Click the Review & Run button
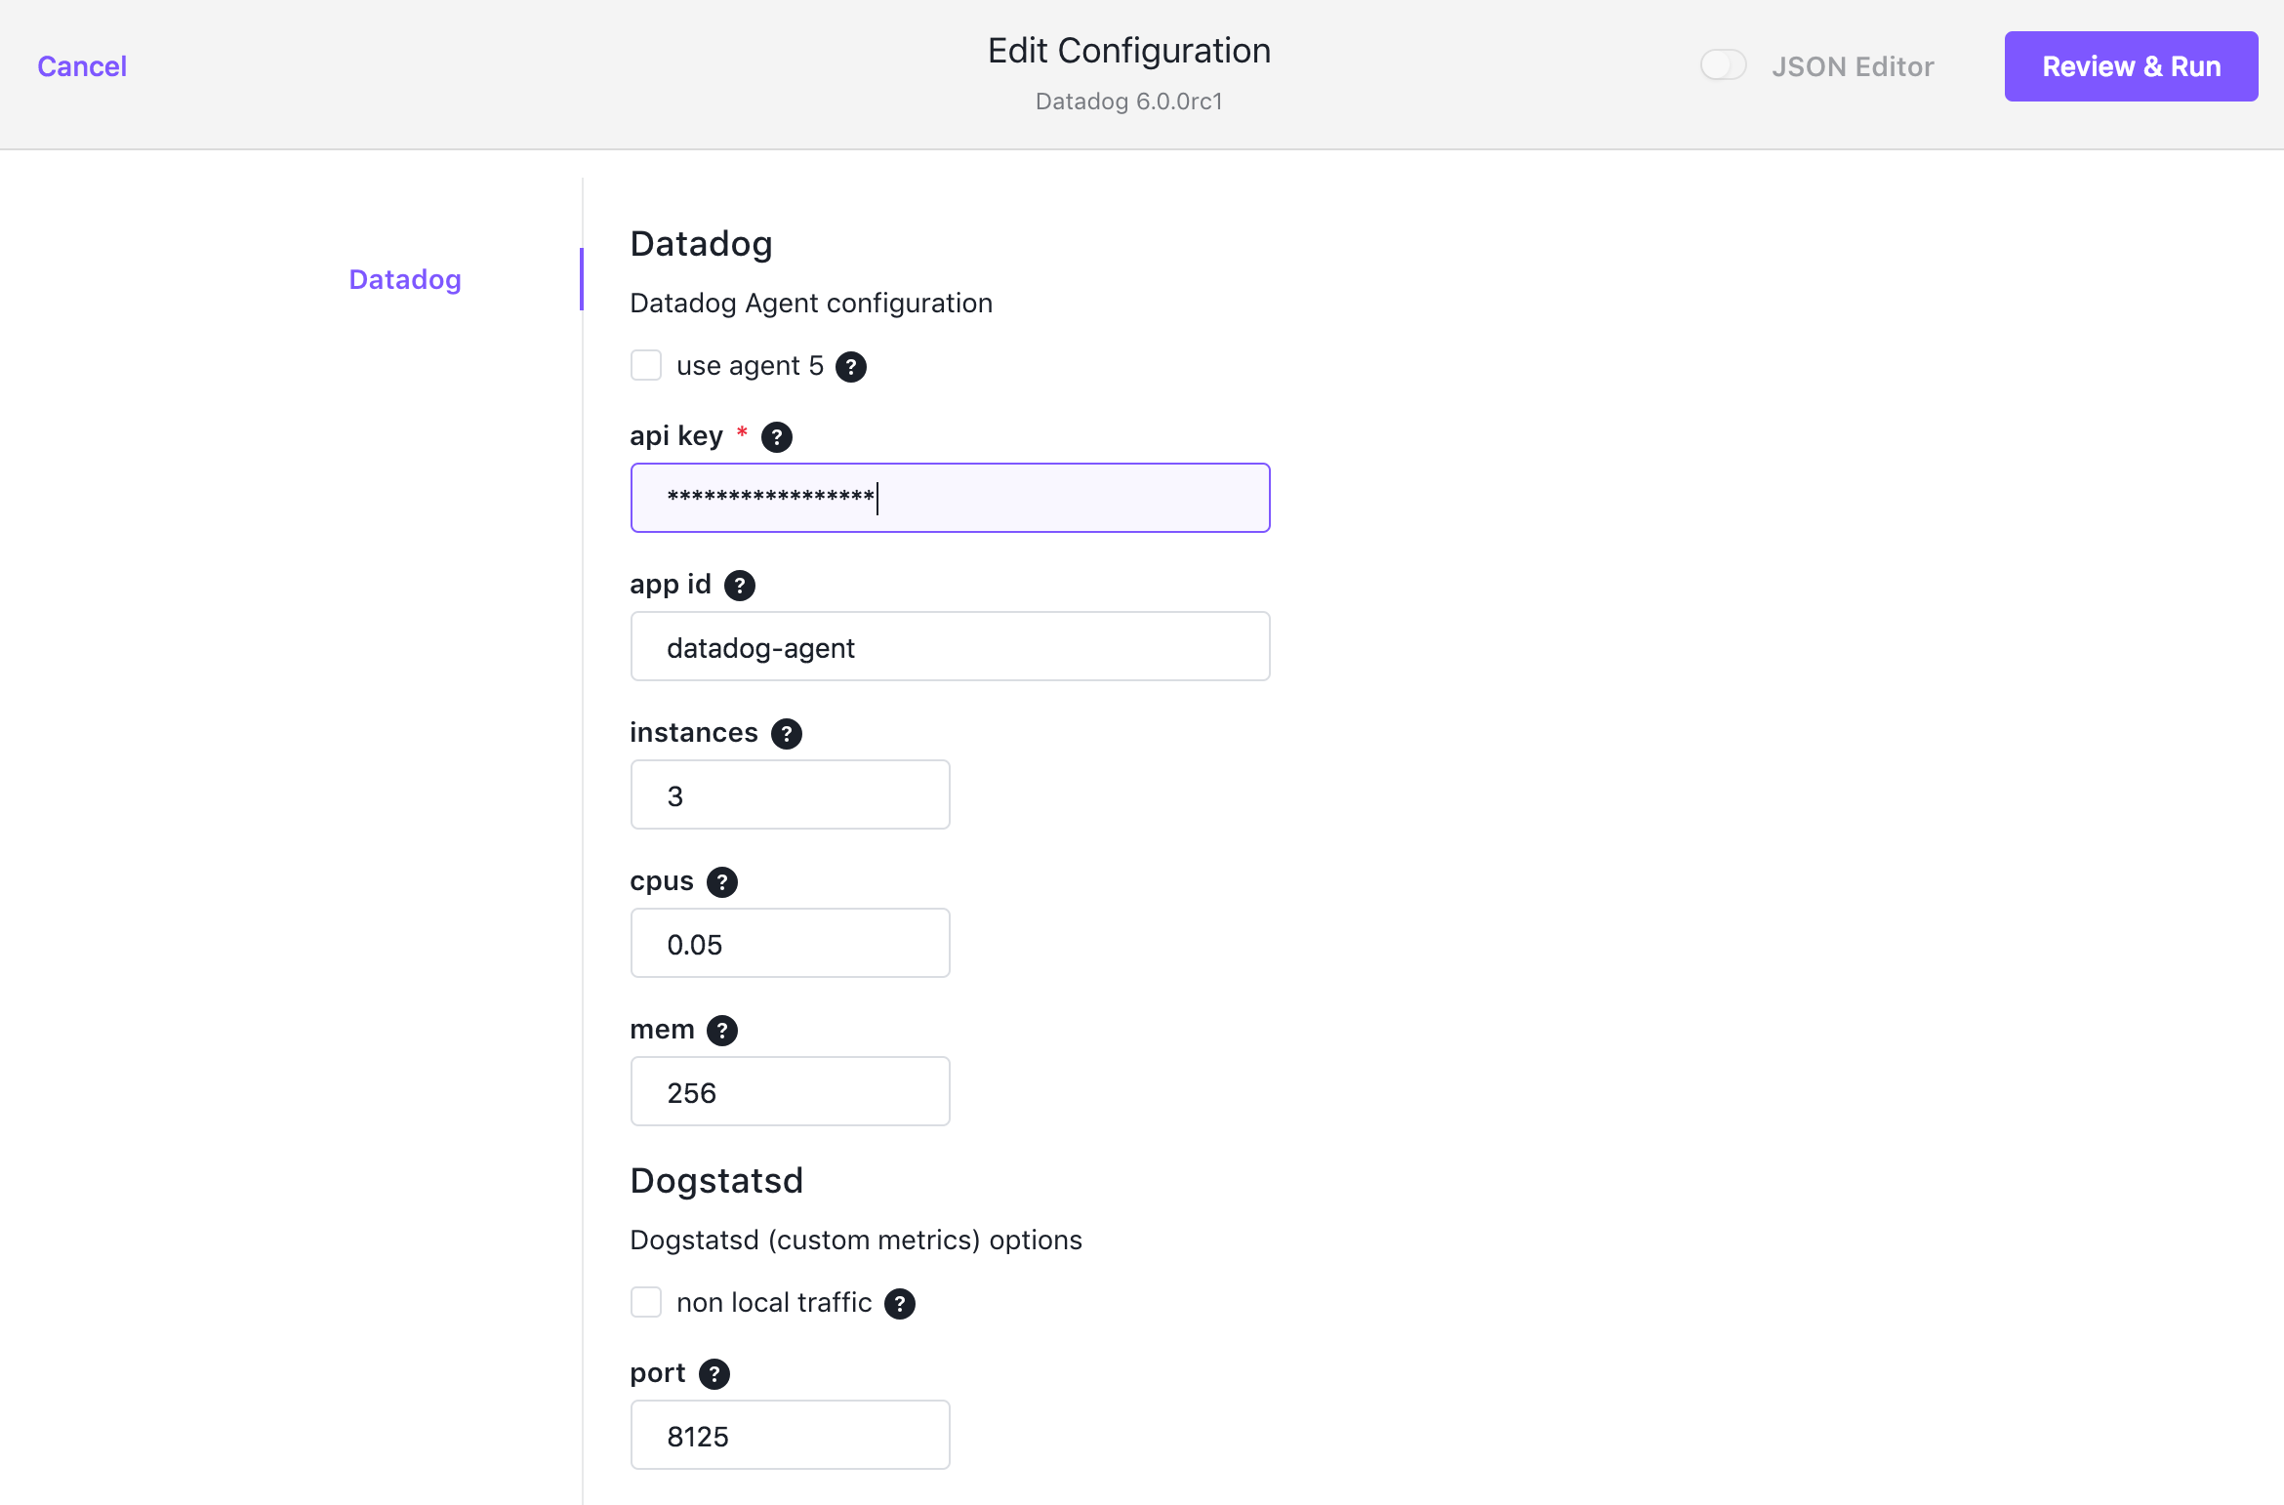The height and width of the screenshot is (1505, 2284). [2131, 65]
